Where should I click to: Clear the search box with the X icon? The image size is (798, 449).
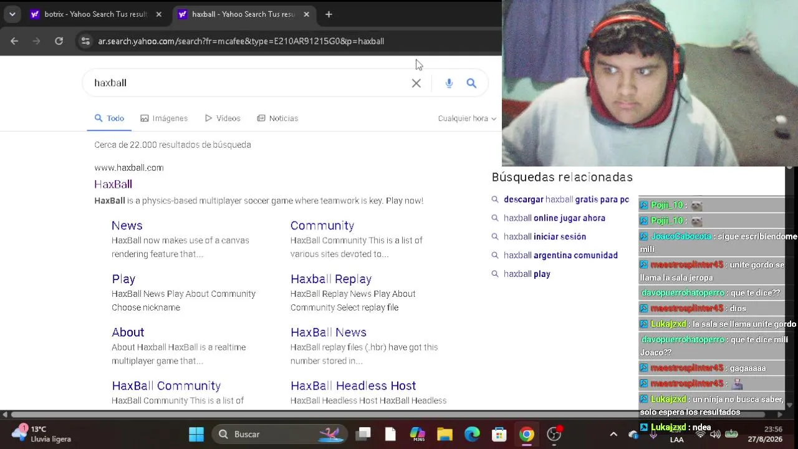[x=416, y=83]
